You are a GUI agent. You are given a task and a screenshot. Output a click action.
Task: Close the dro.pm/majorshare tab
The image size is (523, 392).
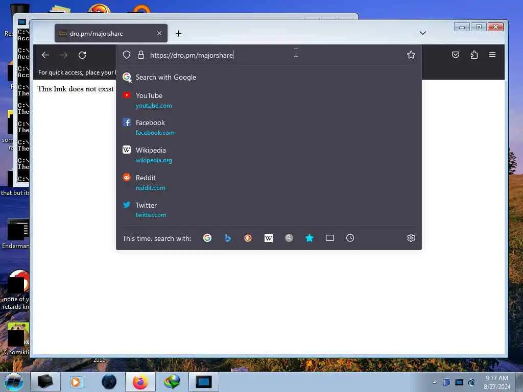(x=159, y=33)
